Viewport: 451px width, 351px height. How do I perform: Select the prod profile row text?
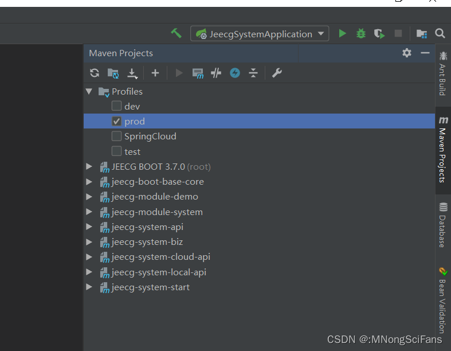coord(135,121)
